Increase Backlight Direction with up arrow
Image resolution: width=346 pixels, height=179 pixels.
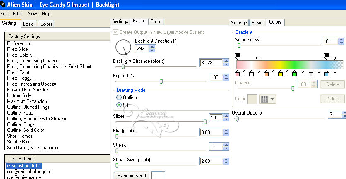[152, 47]
